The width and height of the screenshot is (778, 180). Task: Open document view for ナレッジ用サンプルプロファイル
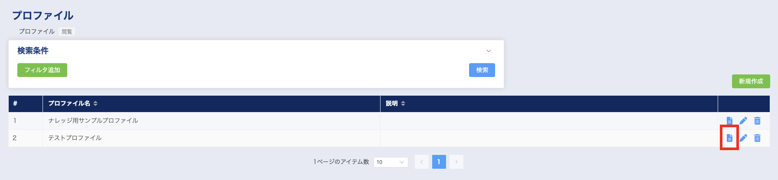(729, 121)
